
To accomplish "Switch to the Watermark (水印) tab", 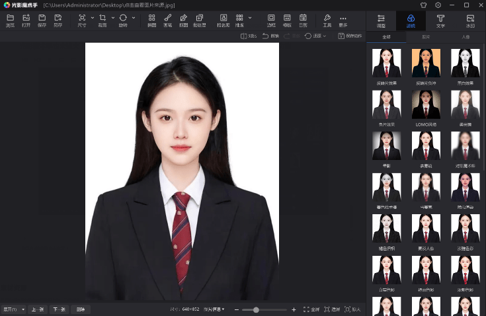I will pos(470,20).
